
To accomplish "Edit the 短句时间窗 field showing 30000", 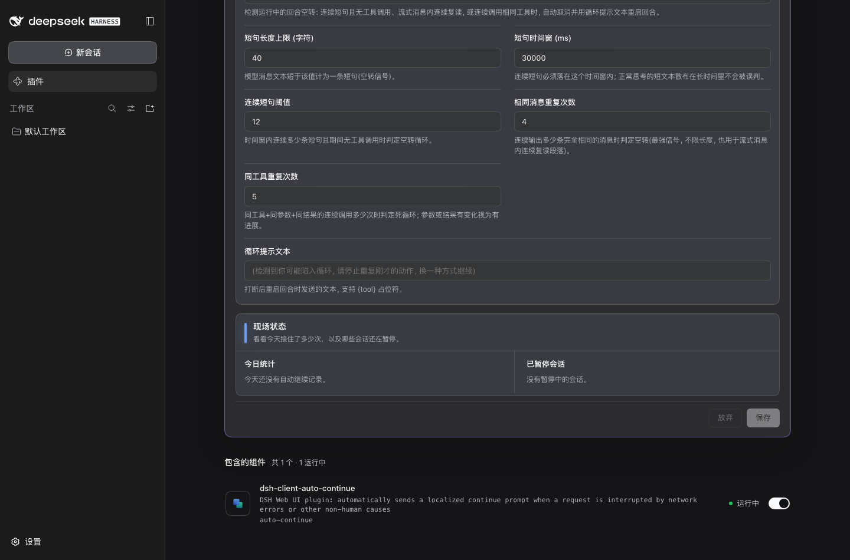I will (x=642, y=58).
